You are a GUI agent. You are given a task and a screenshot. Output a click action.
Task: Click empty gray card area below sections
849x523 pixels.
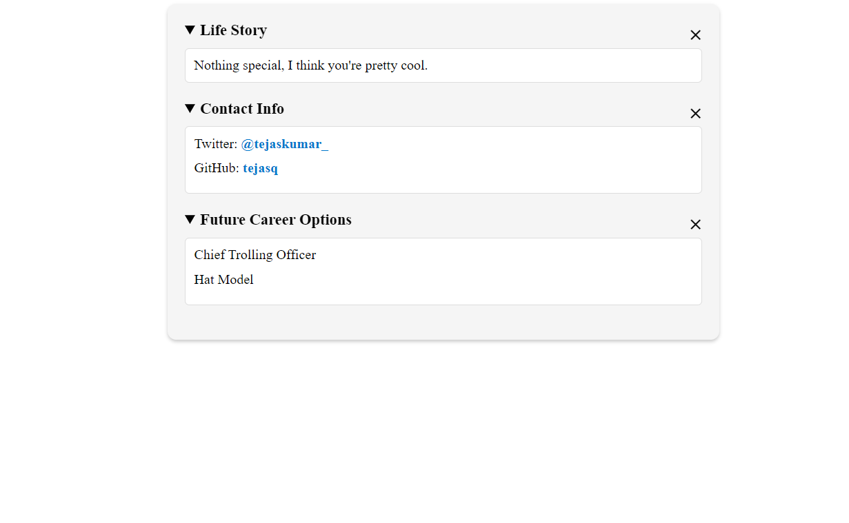click(x=443, y=322)
